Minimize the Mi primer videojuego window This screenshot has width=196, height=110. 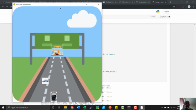87,4
